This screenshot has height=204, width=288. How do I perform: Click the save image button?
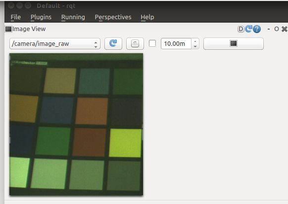pyautogui.click(x=234, y=43)
